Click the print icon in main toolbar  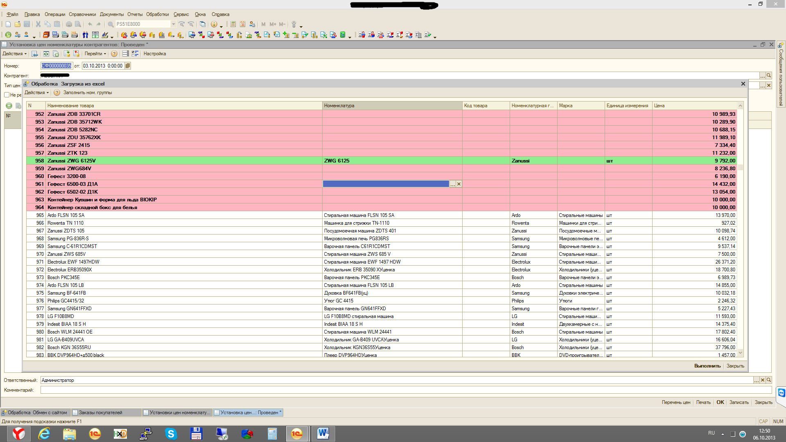[x=69, y=24]
